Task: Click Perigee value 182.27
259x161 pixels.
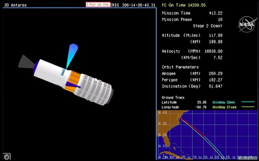Action: click(215, 80)
